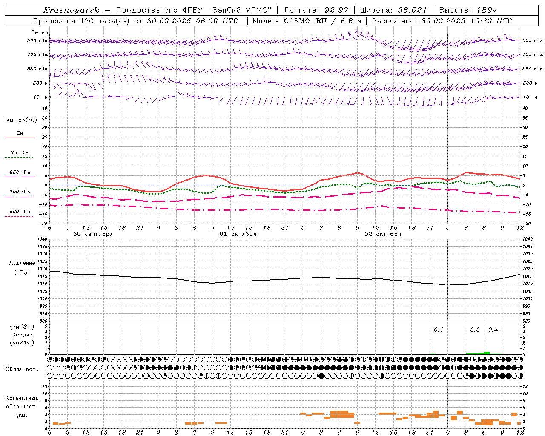Click the 'Td 2м' dew point legend entry
The height and width of the screenshot is (436, 545).
pos(20,152)
